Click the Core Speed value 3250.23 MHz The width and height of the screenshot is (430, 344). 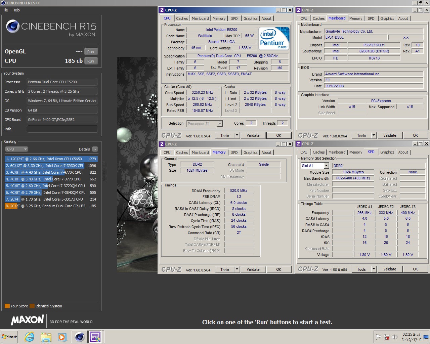(x=203, y=93)
